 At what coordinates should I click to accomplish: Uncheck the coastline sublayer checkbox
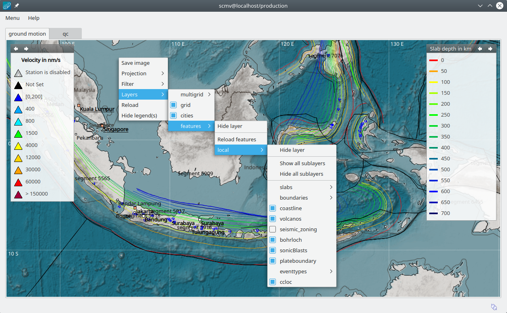(273, 208)
